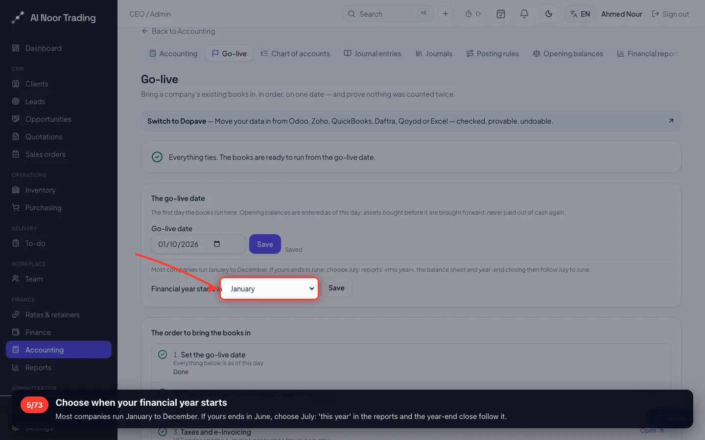This screenshot has height=440, width=705.
Task: Switch to the Chart of accounts tab
Action: pyautogui.click(x=295, y=53)
